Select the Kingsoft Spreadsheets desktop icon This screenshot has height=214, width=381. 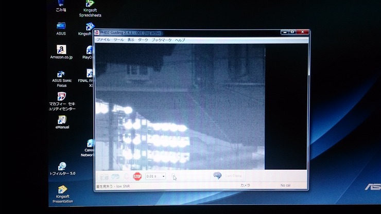pyautogui.click(x=90, y=9)
